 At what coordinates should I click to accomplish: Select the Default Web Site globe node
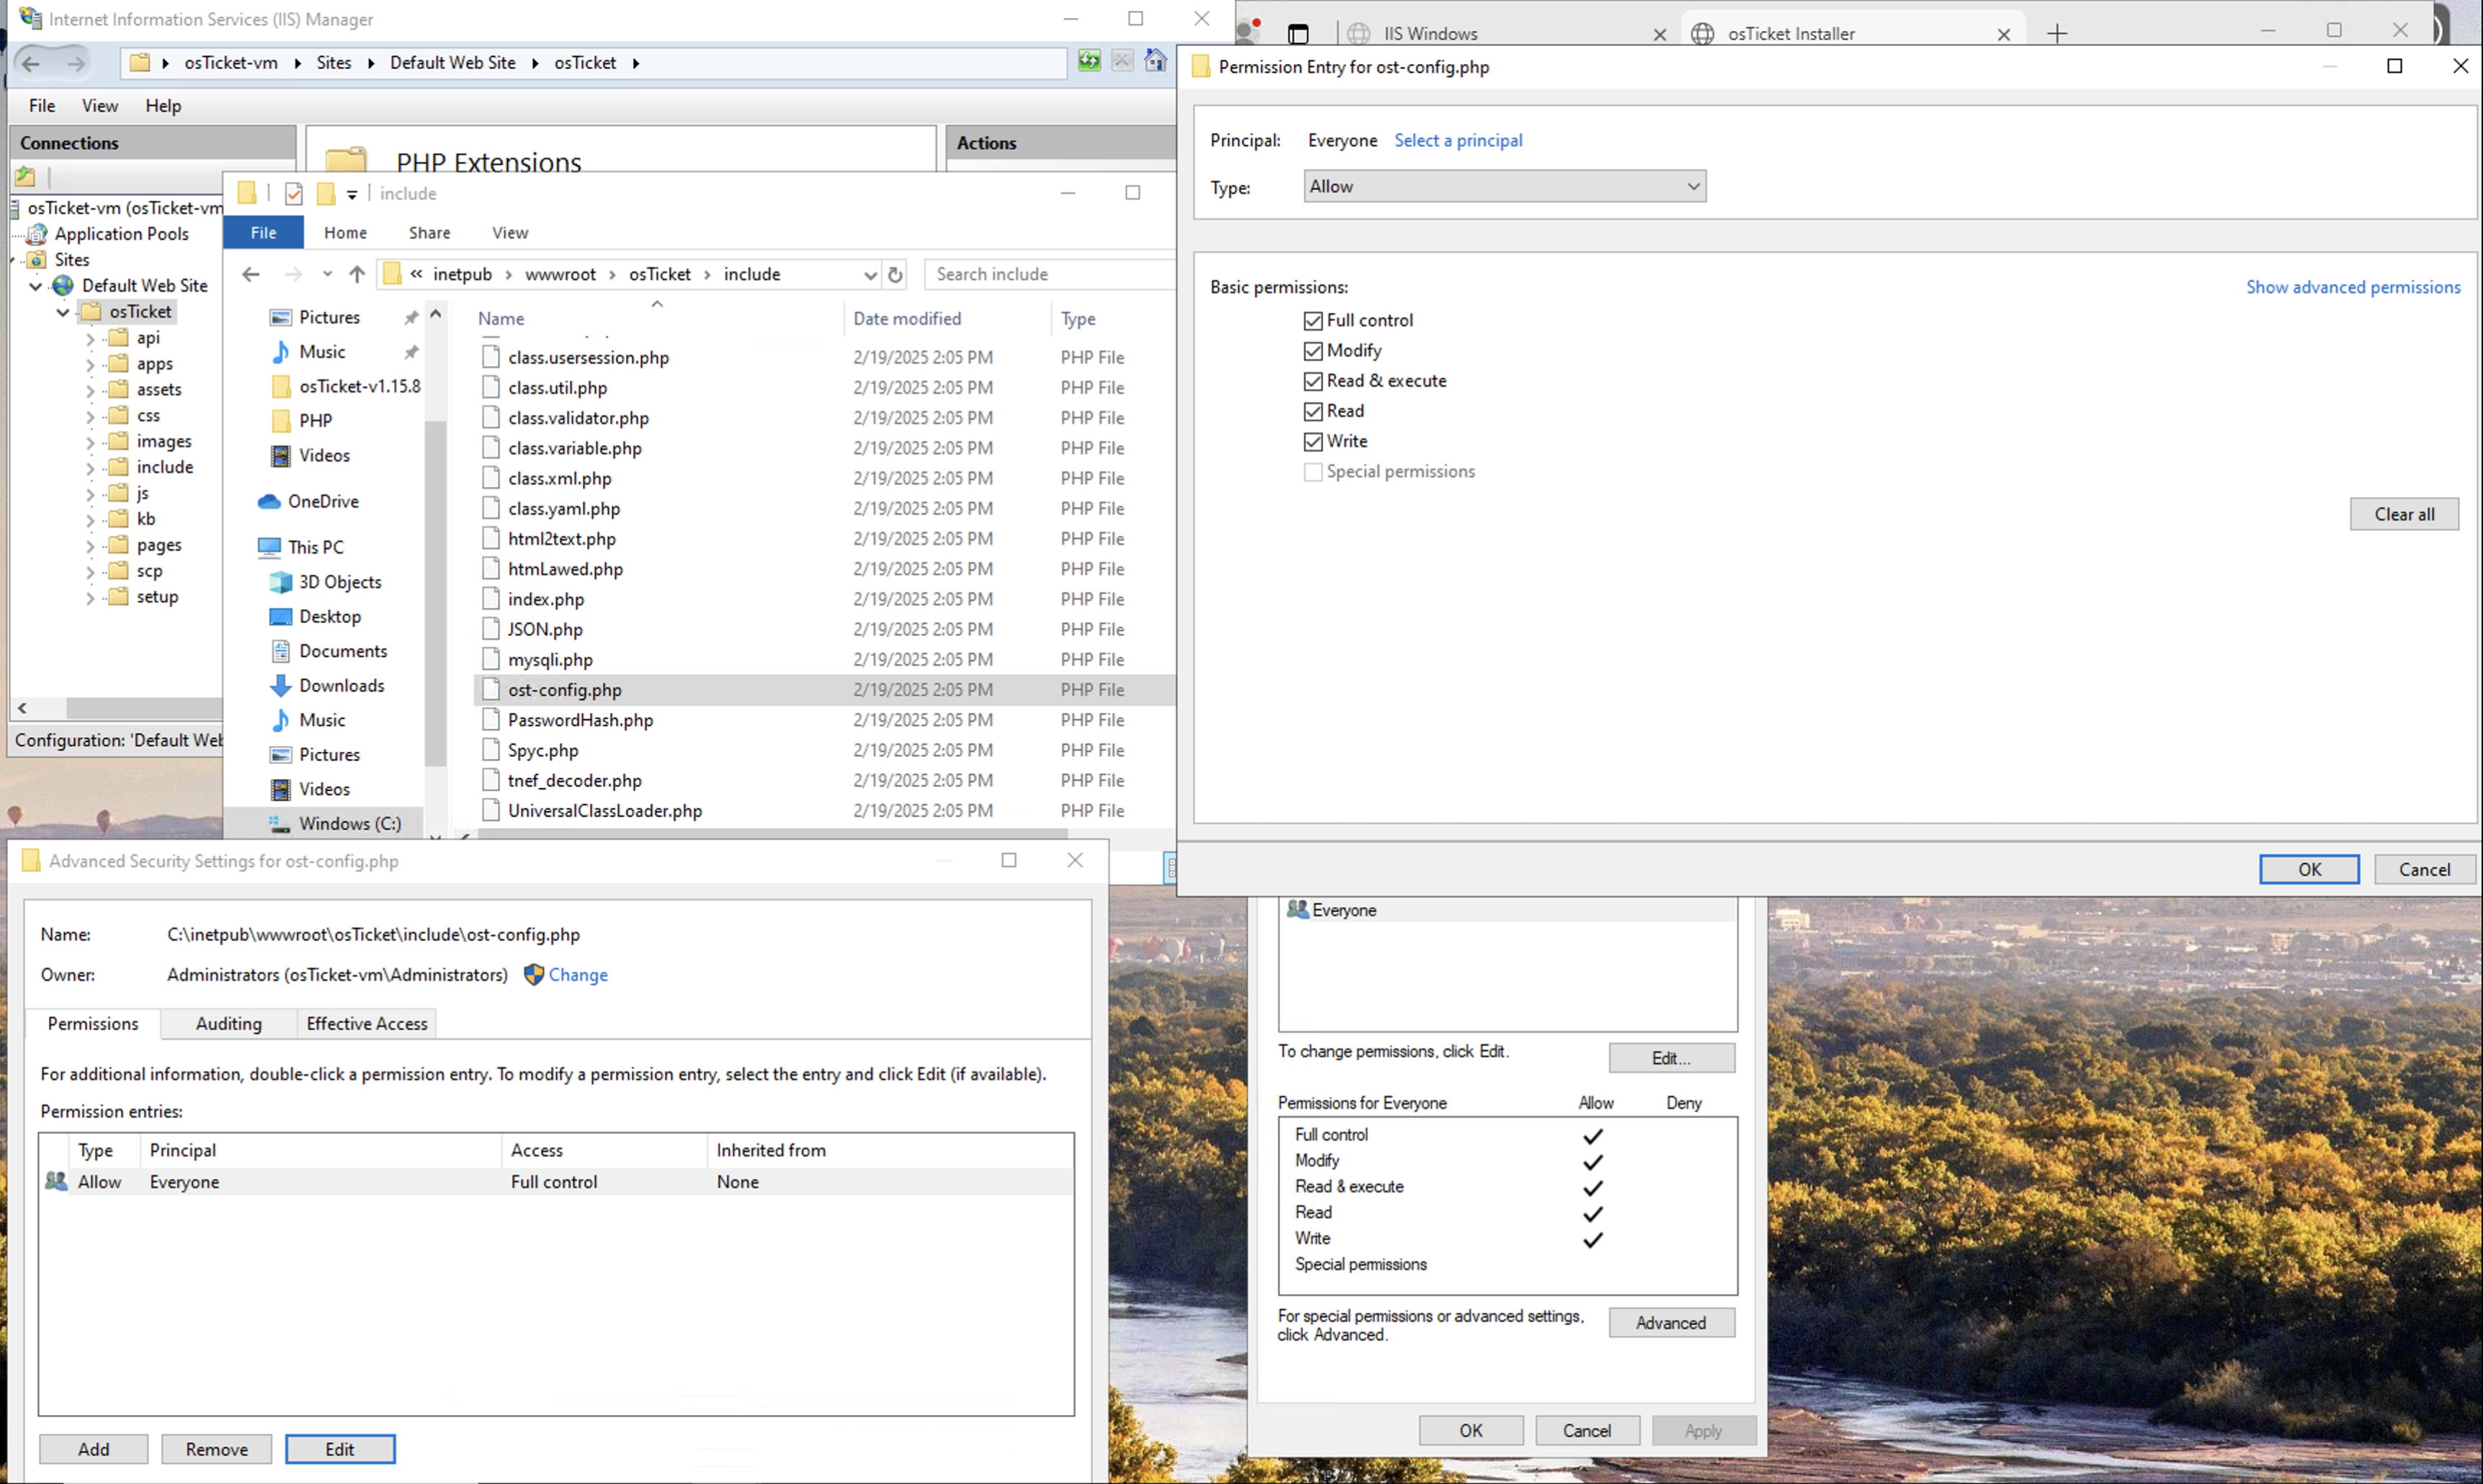click(x=63, y=285)
